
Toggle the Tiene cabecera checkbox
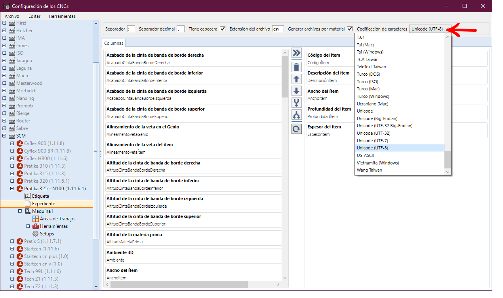pos(223,29)
